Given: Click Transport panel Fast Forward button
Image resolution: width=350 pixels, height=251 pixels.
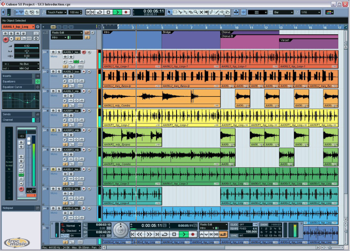Looking at the screenshot, I should [x=149, y=234].
